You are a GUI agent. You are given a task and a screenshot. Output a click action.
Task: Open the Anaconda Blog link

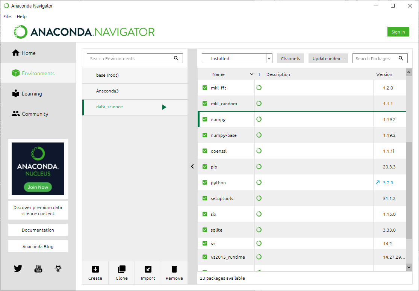click(38, 246)
